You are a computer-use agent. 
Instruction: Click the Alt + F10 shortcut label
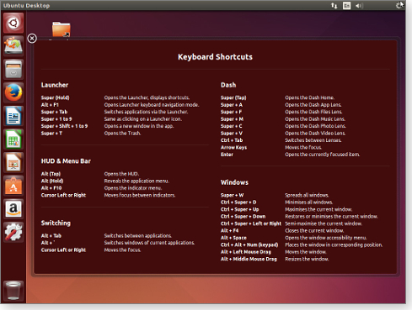tap(51, 188)
